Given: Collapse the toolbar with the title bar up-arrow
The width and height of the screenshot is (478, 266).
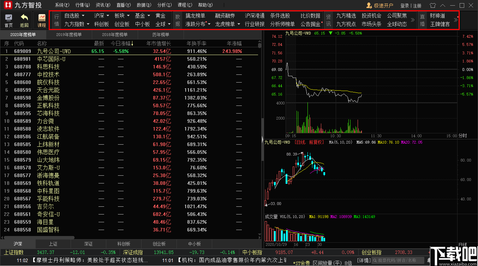Looking at the screenshot, I should [443, 5].
